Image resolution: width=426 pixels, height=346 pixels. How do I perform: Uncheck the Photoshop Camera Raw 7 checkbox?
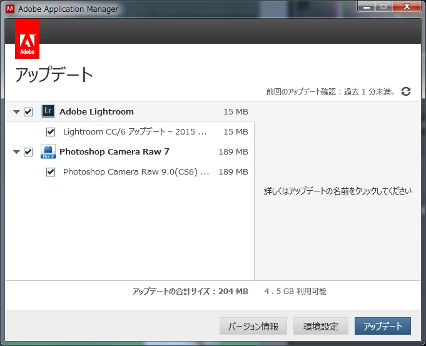point(28,151)
